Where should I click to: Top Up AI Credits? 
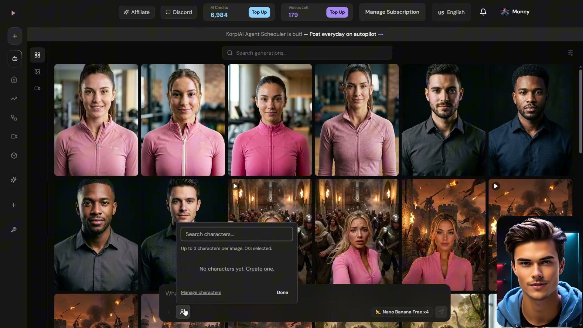(259, 12)
